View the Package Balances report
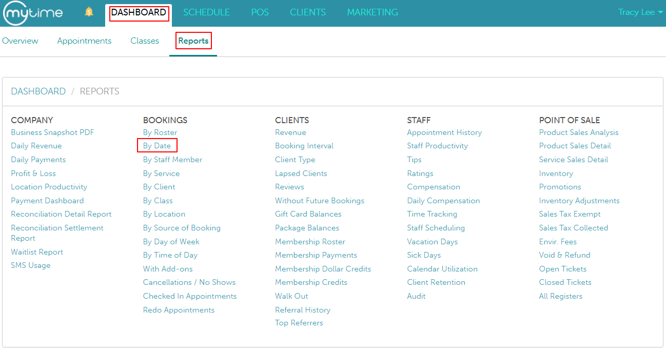 point(307,228)
